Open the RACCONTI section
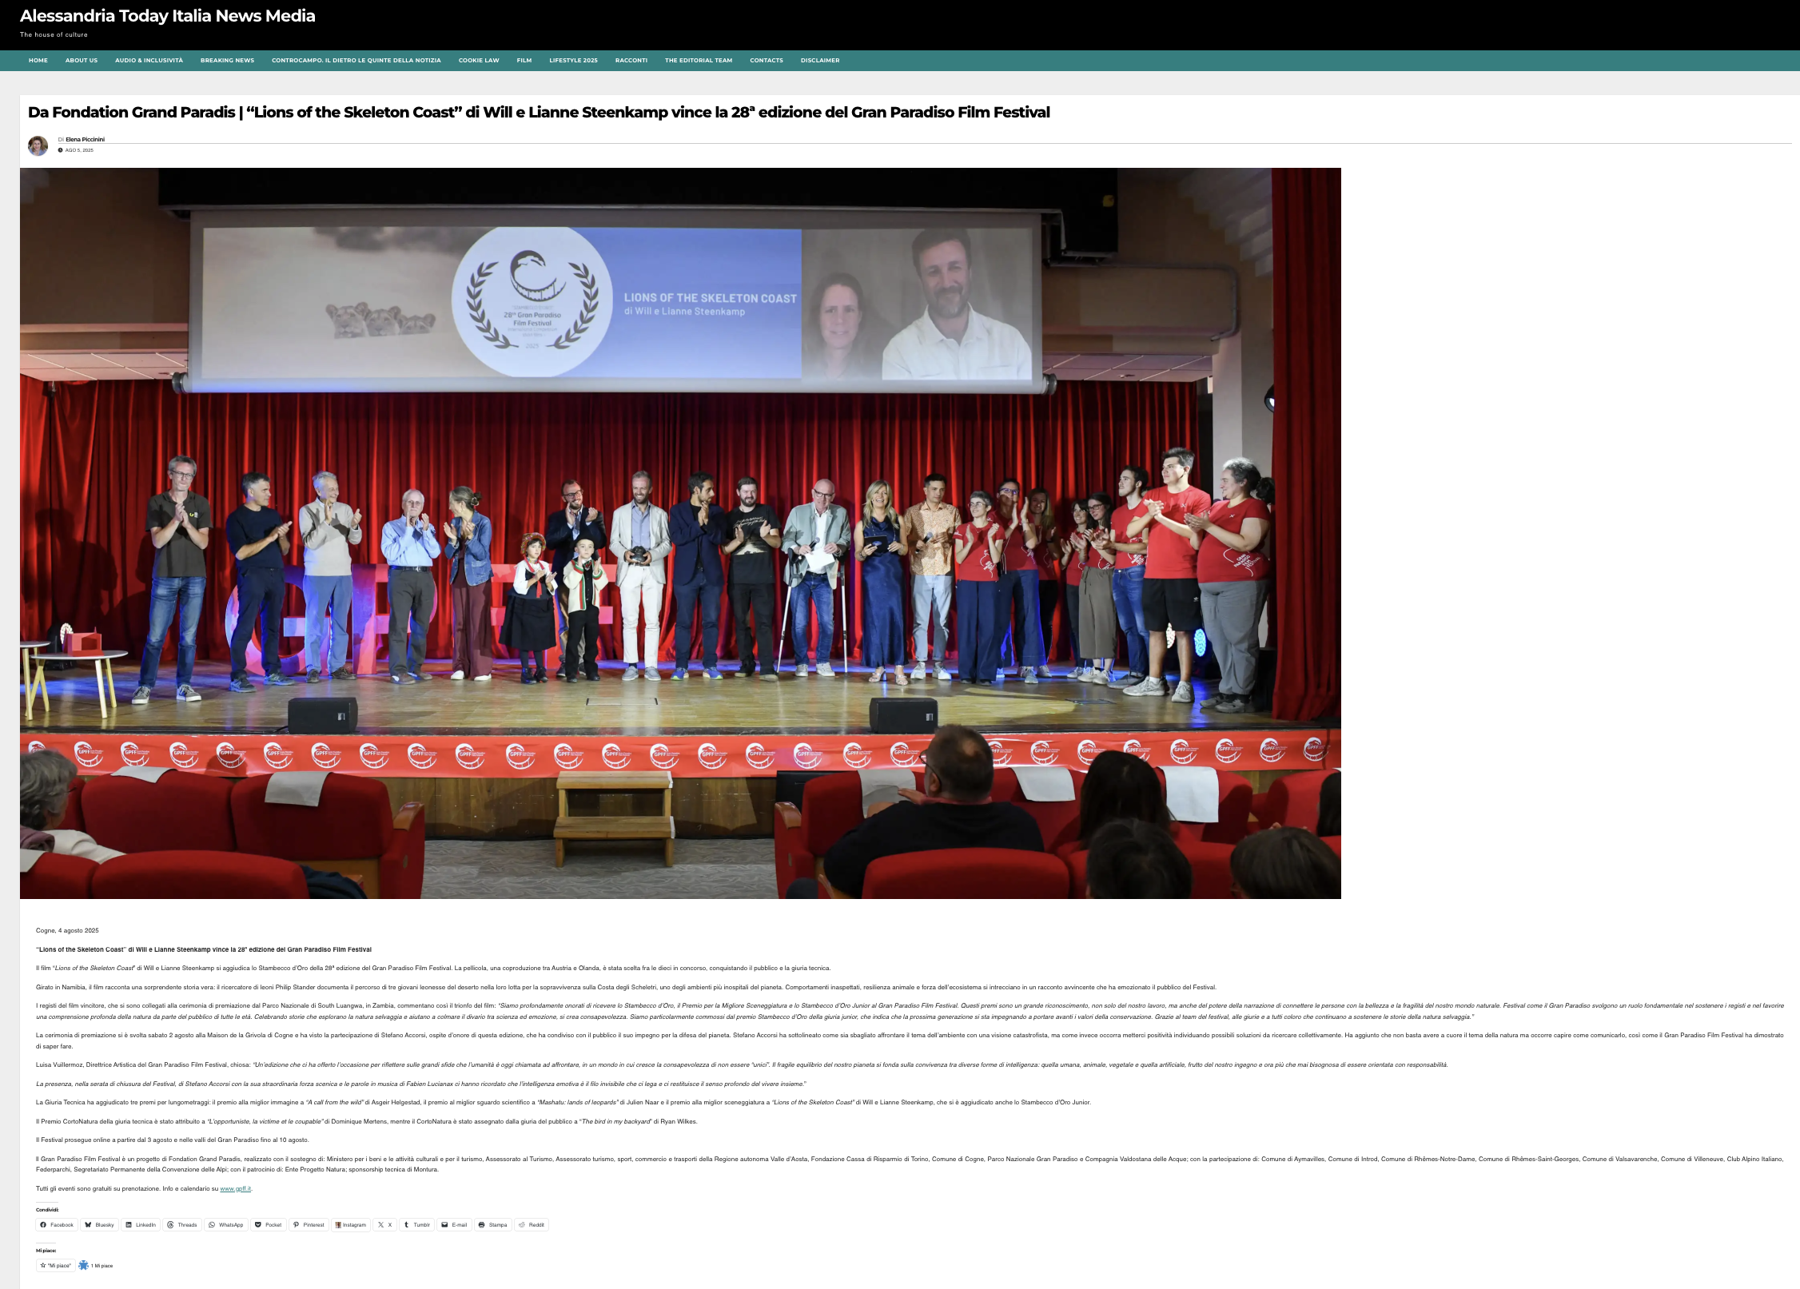The image size is (1800, 1289). tap(631, 61)
